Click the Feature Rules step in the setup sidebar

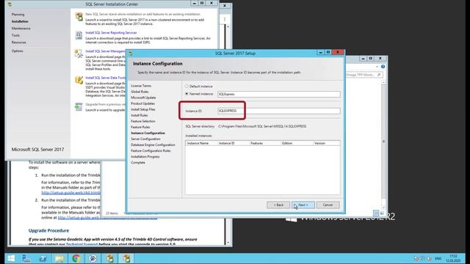click(140, 127)
